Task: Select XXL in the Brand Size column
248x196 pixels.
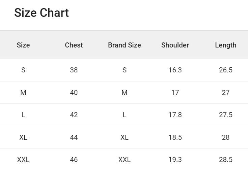Action: [125, 160]
